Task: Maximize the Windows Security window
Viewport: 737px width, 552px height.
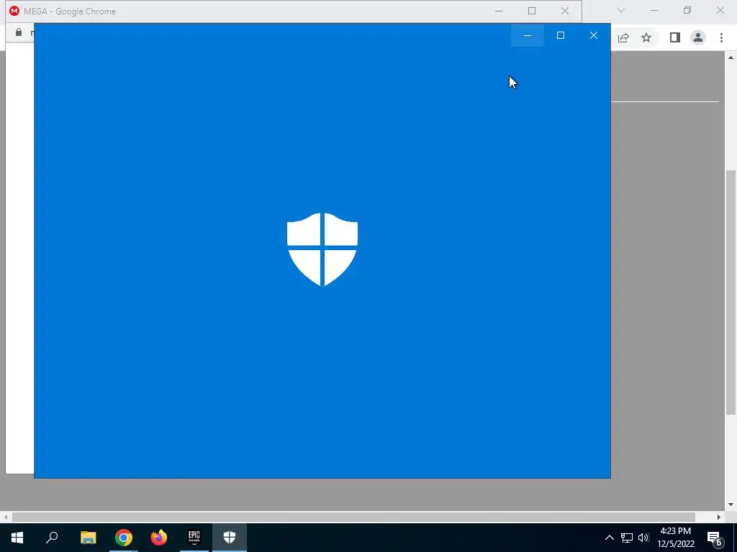Action: (560, 35)
